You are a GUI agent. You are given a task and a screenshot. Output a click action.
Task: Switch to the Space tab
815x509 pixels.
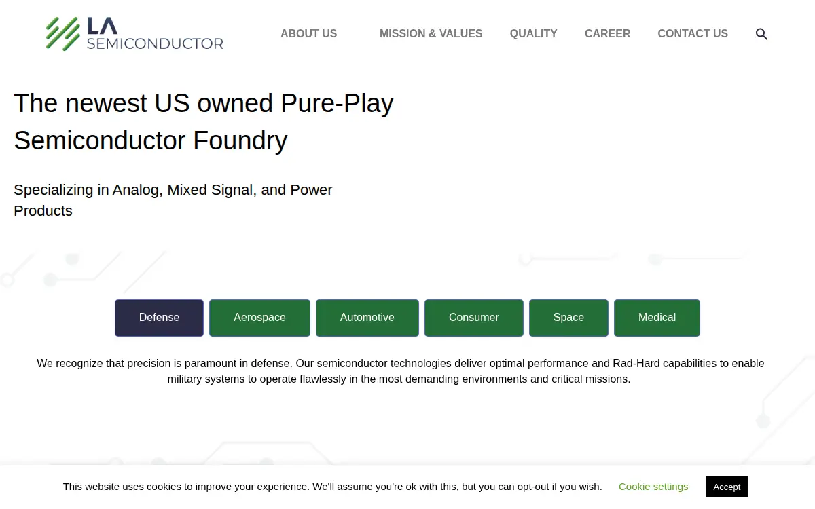point(568,318)
